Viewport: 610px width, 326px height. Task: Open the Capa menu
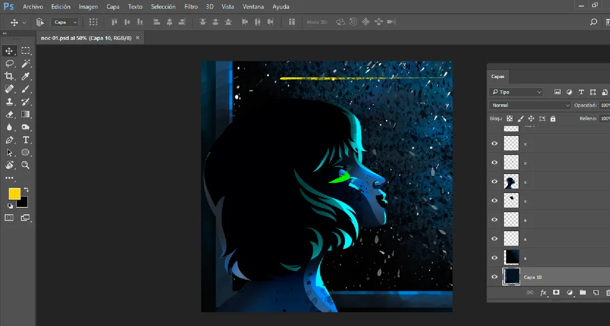(x=113, y=7)
